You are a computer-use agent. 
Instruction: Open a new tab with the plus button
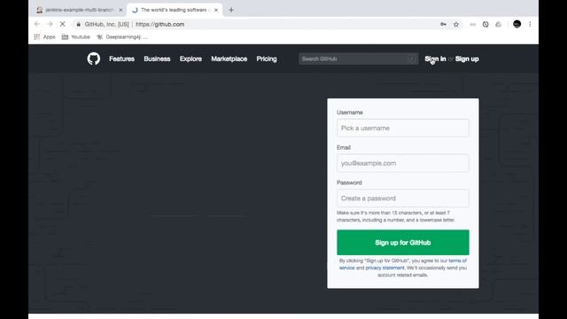231,10
